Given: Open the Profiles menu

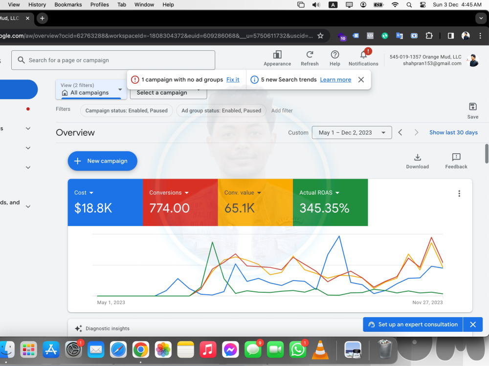Looking at the screenshot, I should [99, 5].
